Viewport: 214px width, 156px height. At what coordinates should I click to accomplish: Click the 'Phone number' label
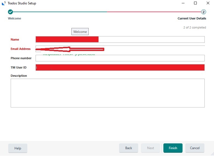click(x=21, y=58)
